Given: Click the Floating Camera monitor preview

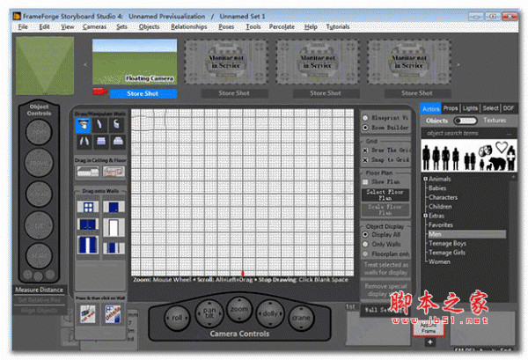Looking at the screenshot, I should tap(135, 62).
